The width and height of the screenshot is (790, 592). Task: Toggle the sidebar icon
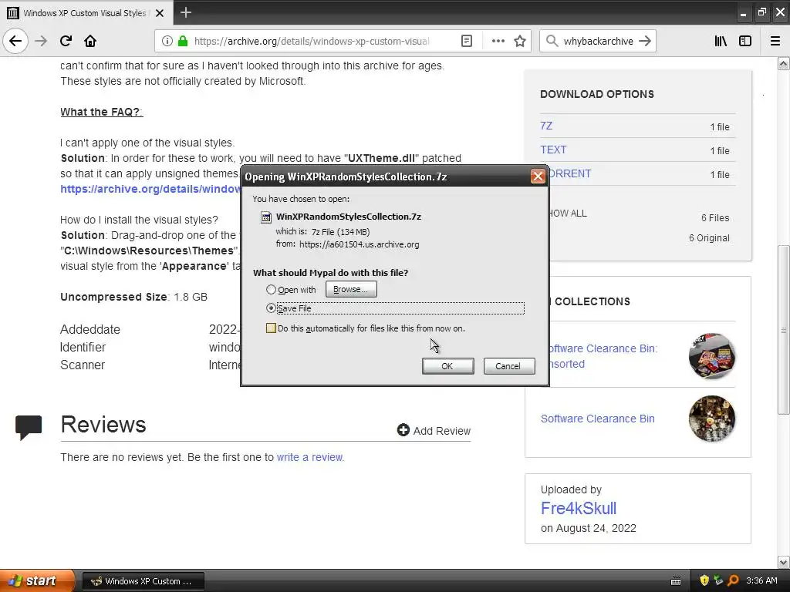(x=745, y=41)
